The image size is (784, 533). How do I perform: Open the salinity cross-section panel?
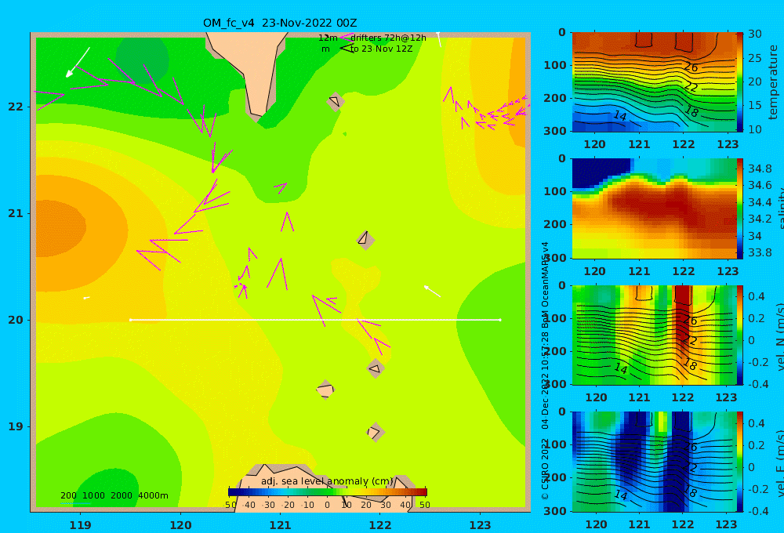click(x=654, y=208)
